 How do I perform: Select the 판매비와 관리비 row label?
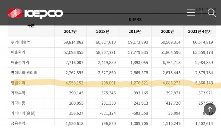pyautogui.click(x=24, y=73)
